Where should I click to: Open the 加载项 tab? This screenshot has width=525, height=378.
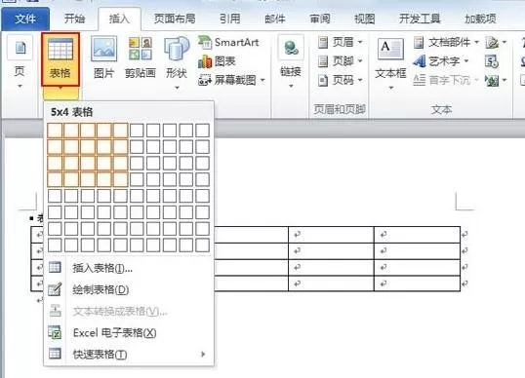(x=480, y=19)
